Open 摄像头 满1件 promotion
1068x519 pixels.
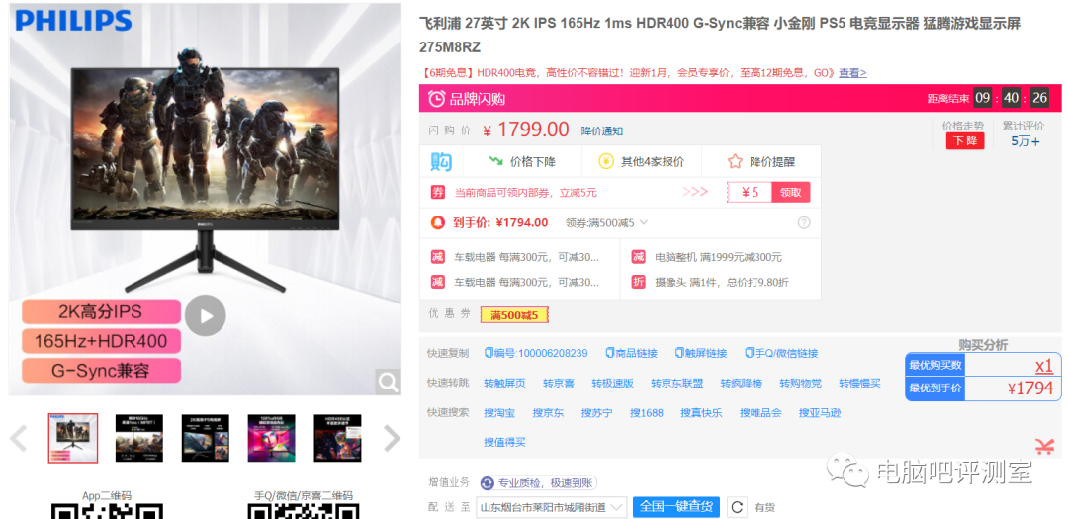pos(721,282)
